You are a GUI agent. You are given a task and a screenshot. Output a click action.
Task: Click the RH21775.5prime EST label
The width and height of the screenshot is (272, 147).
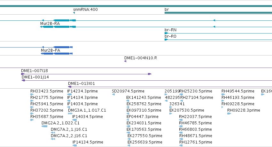pos(47,98)
